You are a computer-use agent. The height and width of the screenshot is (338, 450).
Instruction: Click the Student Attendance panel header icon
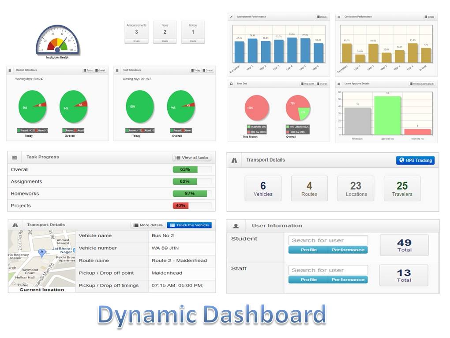click(x=10, y=70)
